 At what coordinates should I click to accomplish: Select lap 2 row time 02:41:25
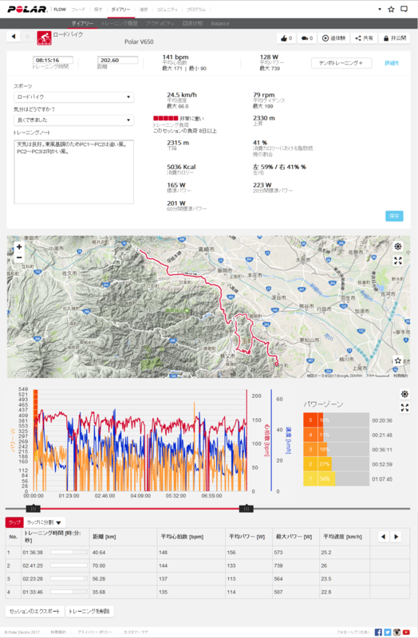pos(33,565)
